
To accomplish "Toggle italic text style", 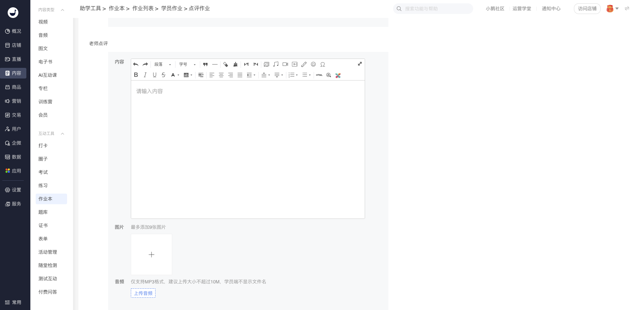I will coord(145,75).
